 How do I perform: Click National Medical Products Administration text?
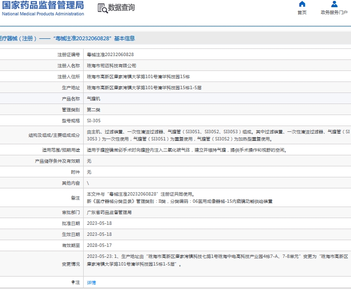[43, 14]
